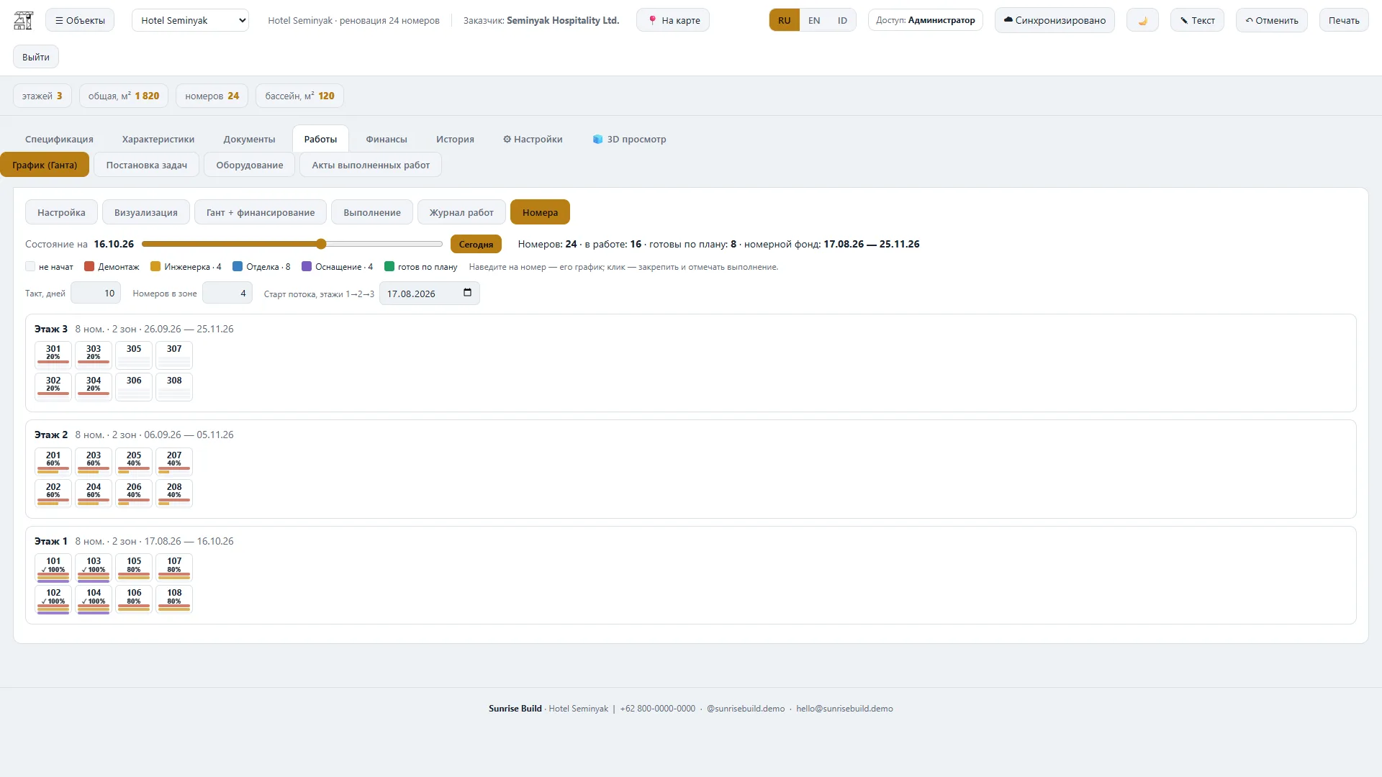Click the Демонтаж red legend swatch

click(x=89, y=266)
